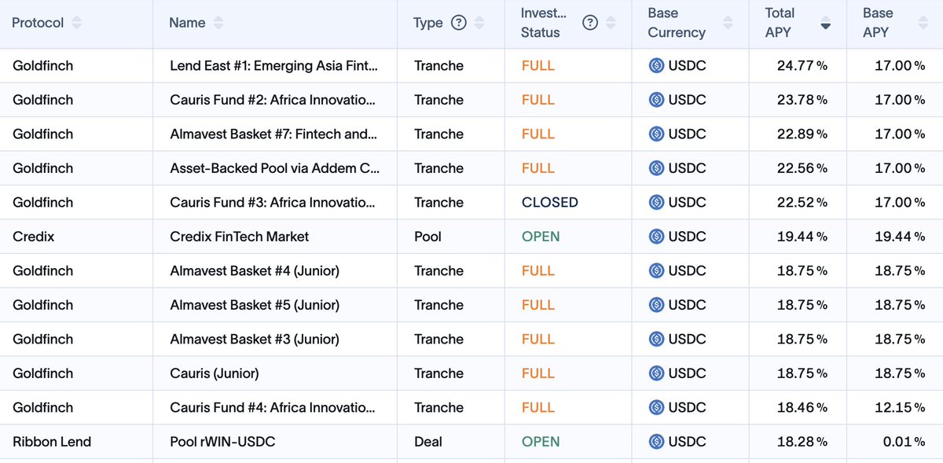
Task: Click OPEN status in Credix FinTech Market row
Action: click(541, 237)
